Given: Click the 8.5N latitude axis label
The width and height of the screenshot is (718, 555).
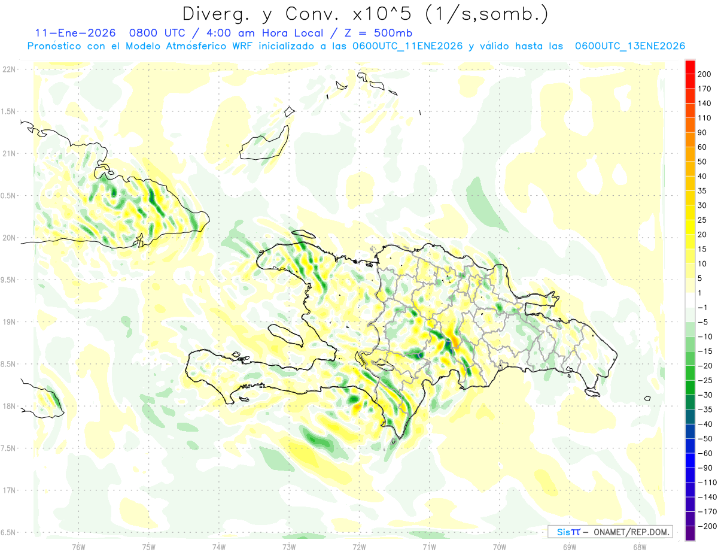Looking at the screenshot, I should click(x=8, y=364).
